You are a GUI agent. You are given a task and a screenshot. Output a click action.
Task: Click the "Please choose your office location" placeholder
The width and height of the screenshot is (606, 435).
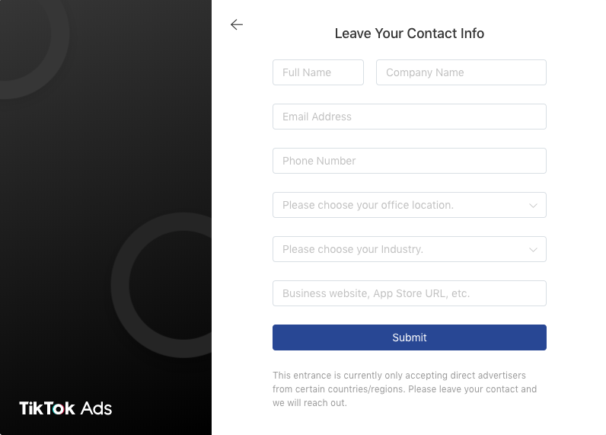tap(368, 205)
